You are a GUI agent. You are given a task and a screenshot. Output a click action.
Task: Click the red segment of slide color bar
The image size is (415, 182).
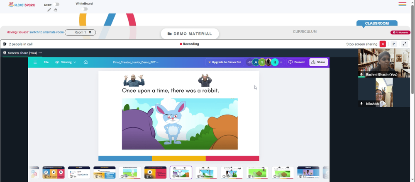click(232, 158)
